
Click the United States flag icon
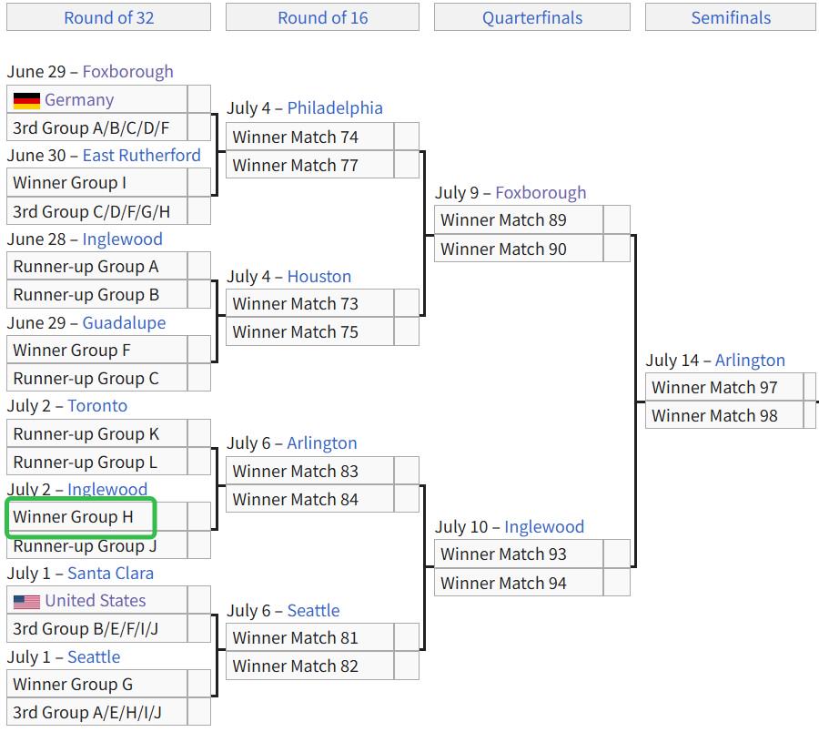26,602
